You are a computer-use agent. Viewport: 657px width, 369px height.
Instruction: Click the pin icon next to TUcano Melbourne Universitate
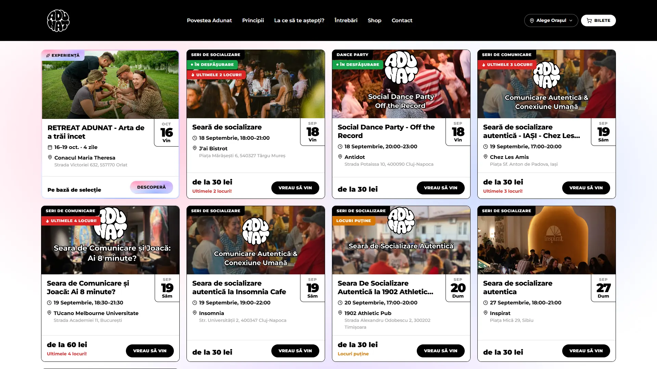click(x=49, y=313)
